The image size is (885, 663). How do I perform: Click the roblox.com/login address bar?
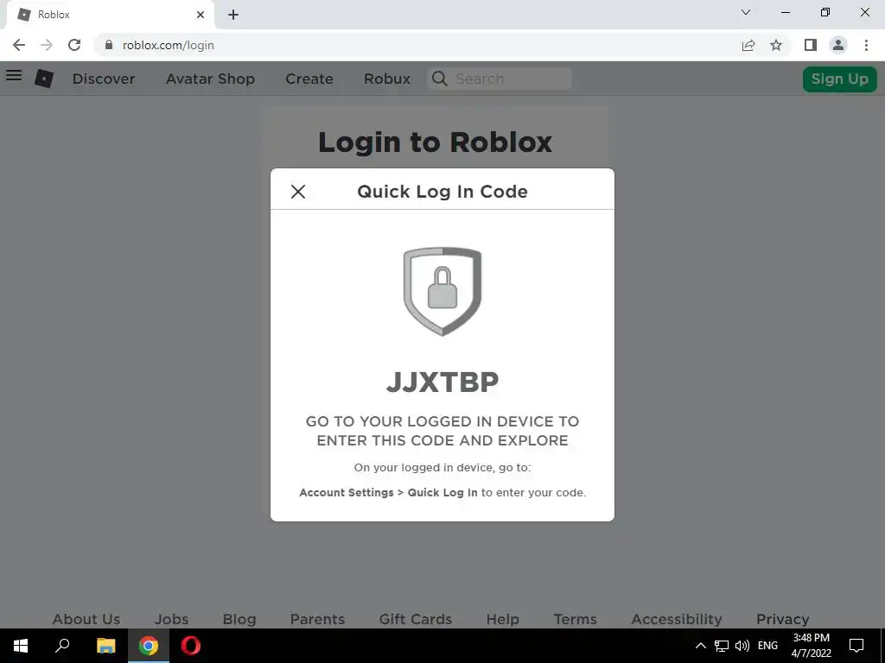pos(417,45)
